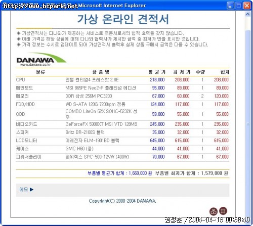
Task: Maximize the Internet Explorer window
Action: 238,6
